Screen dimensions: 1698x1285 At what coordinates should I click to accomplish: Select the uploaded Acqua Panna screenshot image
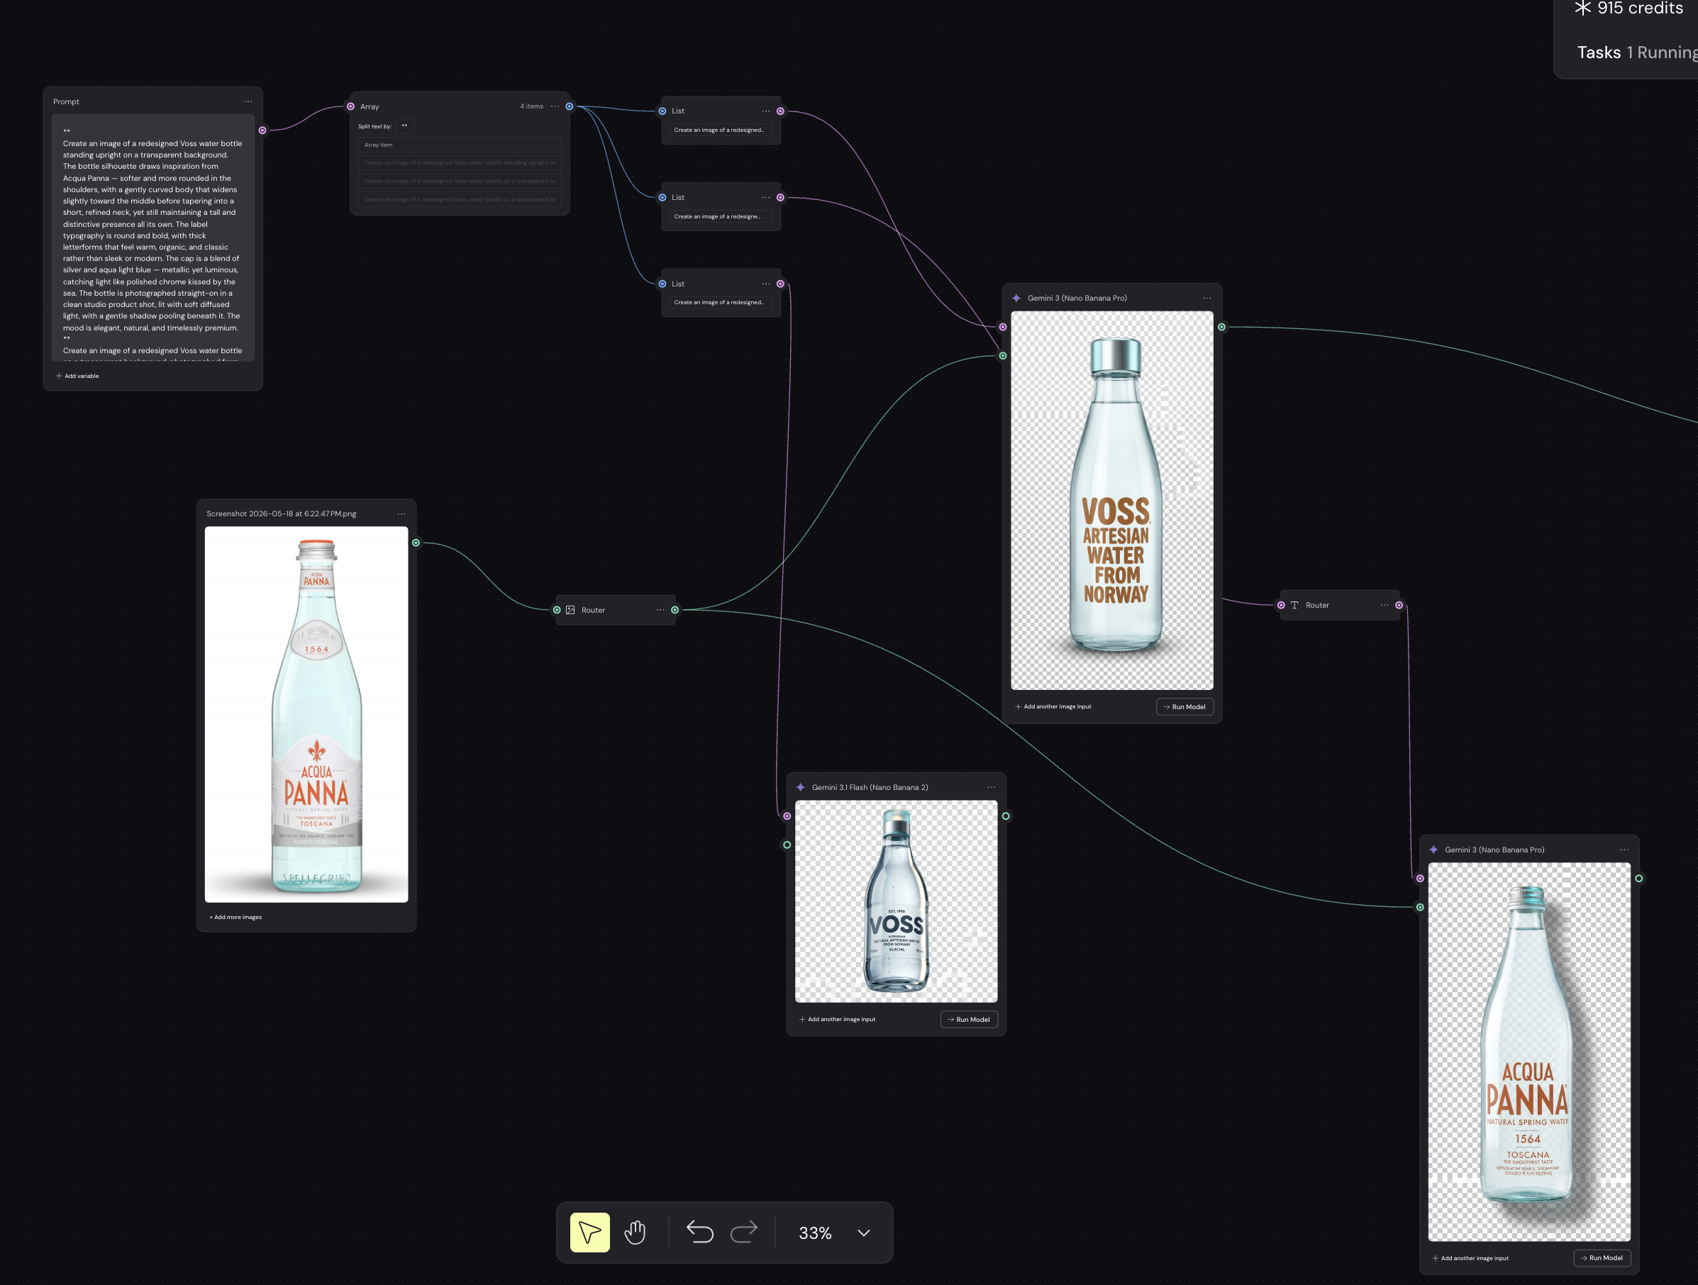(306, 714)
